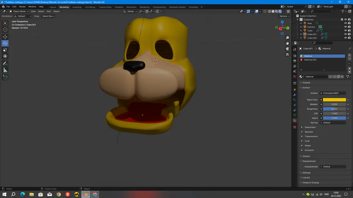The image size is (353, 198).
Task: Toggle camera view in viewport
Action: point(287,49)
